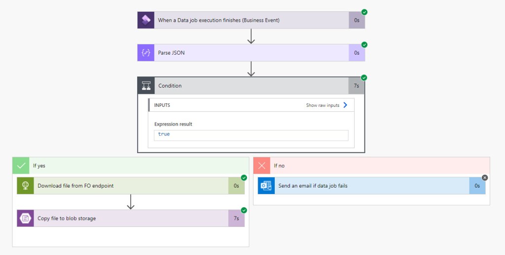Click the Business Event trigger icon

145,20
